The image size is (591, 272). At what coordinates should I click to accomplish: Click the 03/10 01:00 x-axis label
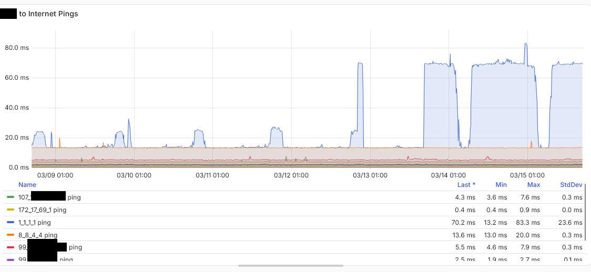[134, 175]
